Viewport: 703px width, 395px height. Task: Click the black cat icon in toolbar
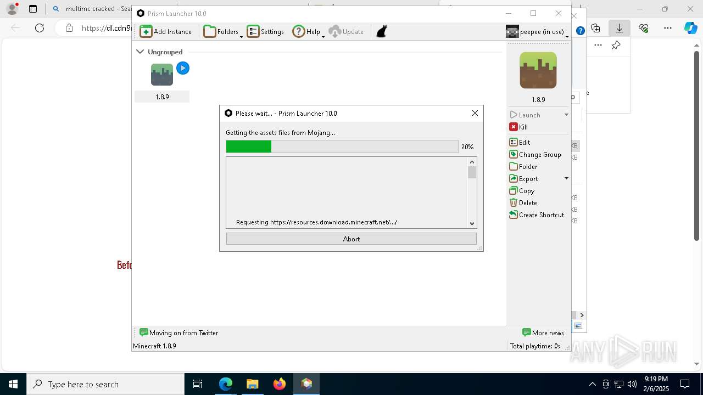(382, 31)
